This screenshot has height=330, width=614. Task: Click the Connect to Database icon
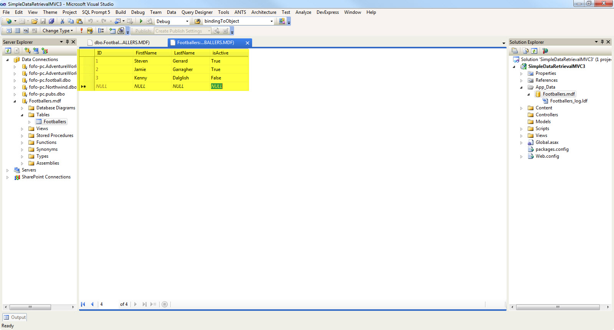tap(28, 51)
